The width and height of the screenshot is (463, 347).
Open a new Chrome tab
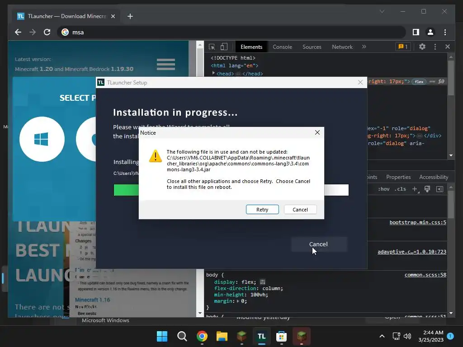(130, 16)
